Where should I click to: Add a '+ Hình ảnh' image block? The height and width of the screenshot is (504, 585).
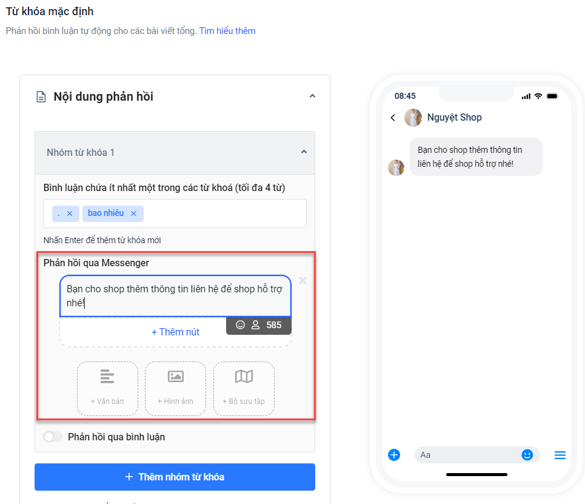coord(175,389)
